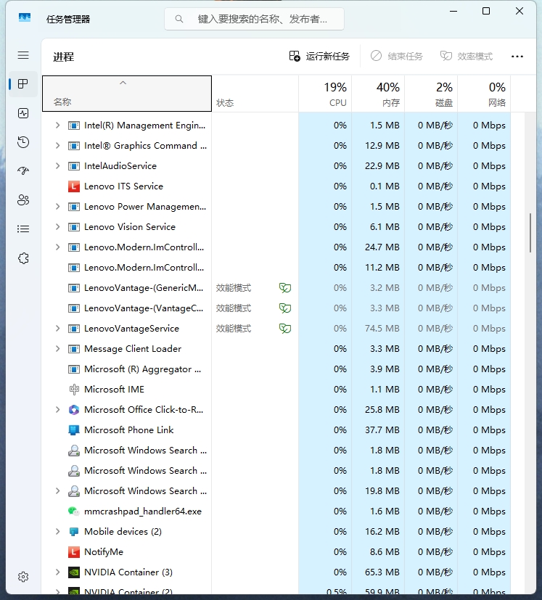Click the 16.2 MB memory cell
Image resolution: width=542 pixels, height=600 pixels.
pyautogui.click(x=378, y=532)
